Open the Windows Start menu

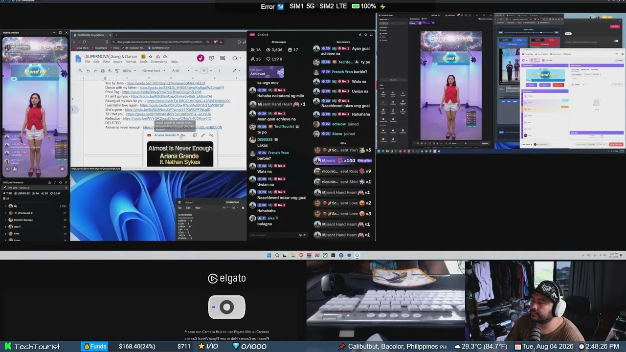(269, 255)
